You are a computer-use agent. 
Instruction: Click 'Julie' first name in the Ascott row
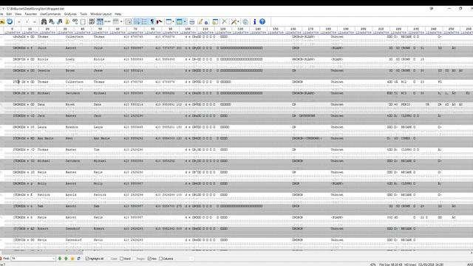tap(42, 48)
